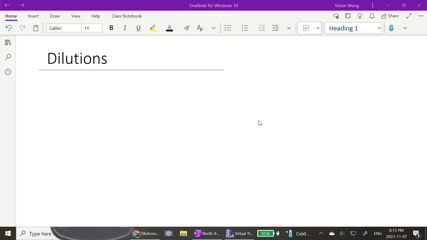Open the Windows Start menu

[x=8, y=233]
